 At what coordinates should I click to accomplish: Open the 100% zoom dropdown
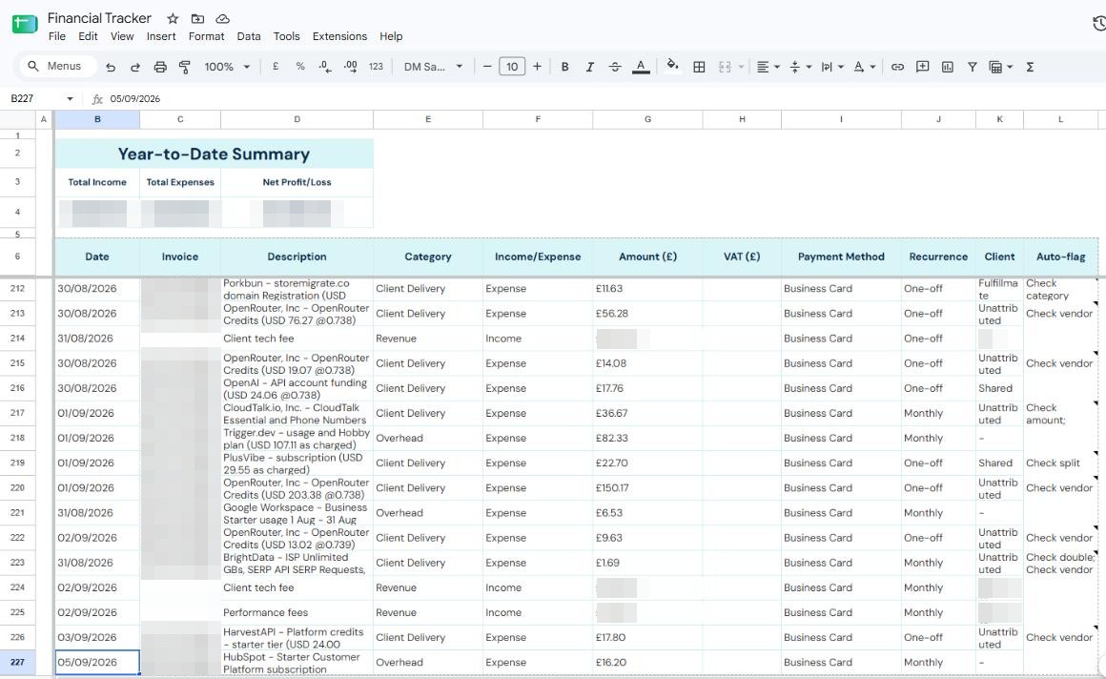[227, 67]
